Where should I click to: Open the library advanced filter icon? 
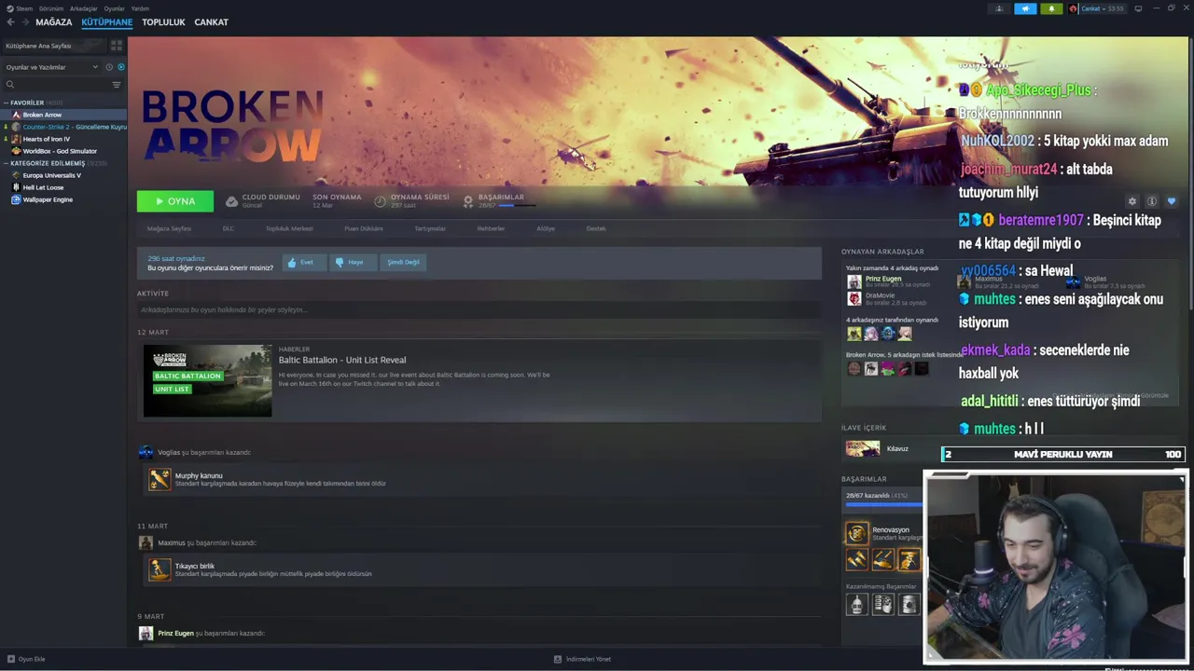[x=117, y=84]
